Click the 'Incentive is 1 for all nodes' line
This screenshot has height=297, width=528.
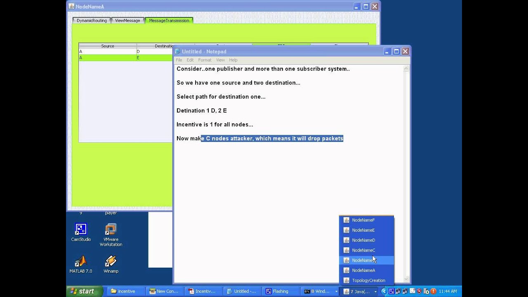coord(215,125)
